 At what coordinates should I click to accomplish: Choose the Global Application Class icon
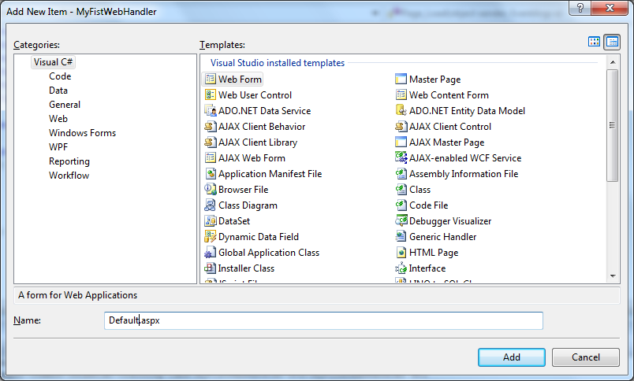pos(211,253)
